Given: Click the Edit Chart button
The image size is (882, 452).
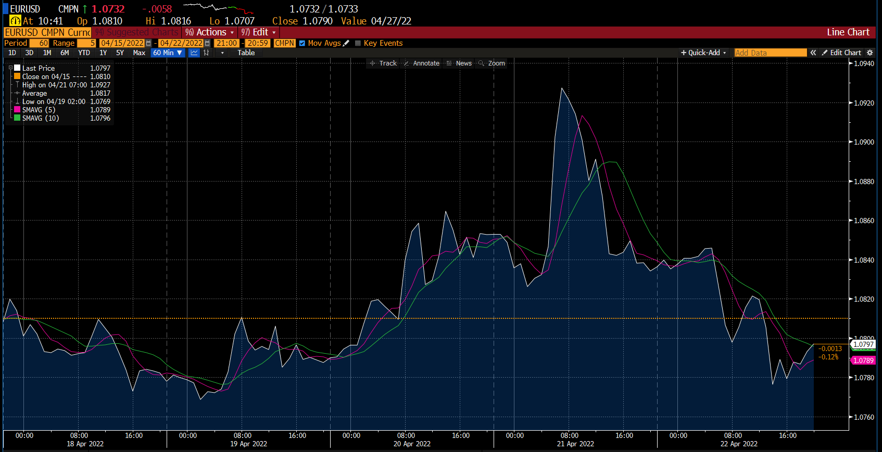Looking at the screenshot, I should coord(841,53).
